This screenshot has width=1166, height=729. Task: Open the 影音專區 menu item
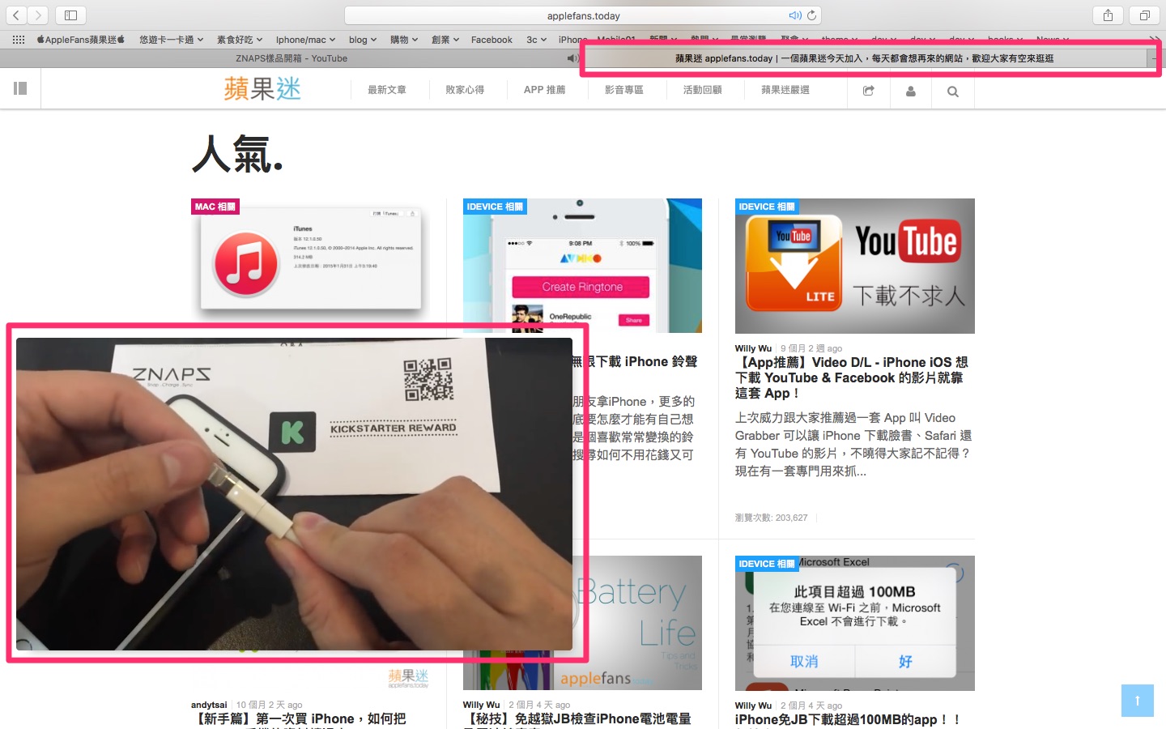(624, 90)
